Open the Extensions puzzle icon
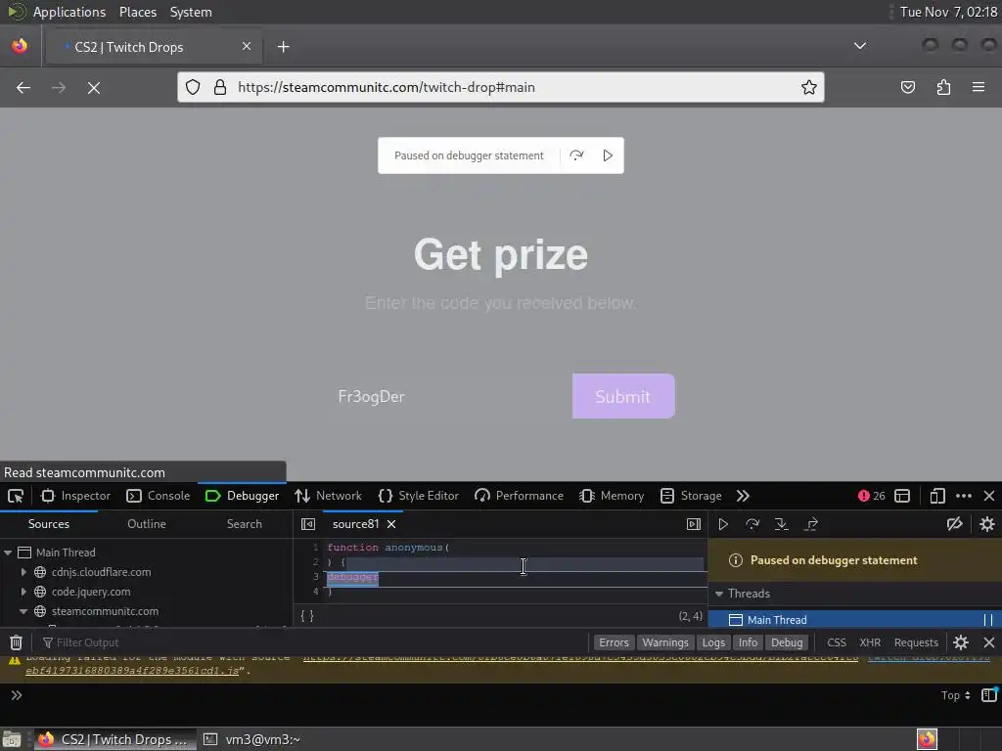 (943, 87)
